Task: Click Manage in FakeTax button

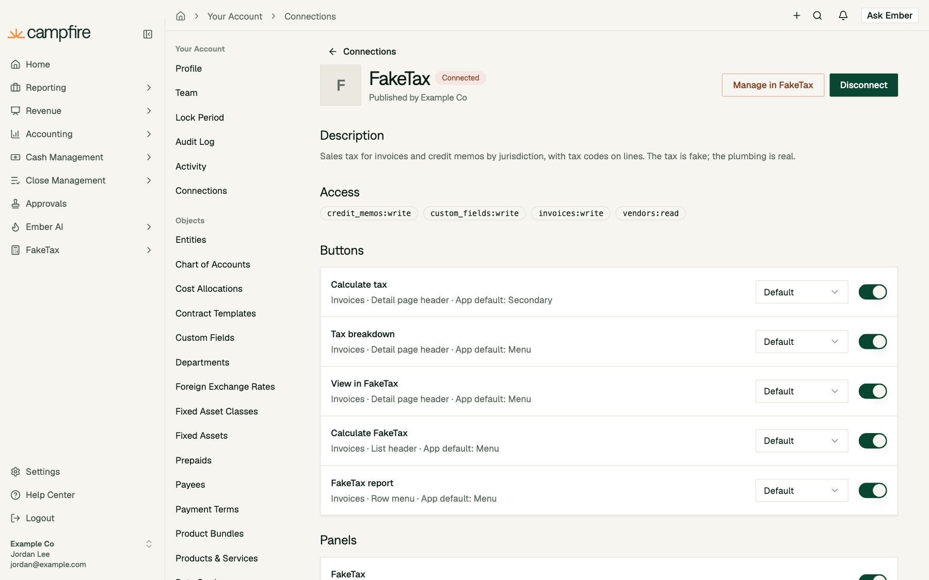Action: click(x=773, y=85)
